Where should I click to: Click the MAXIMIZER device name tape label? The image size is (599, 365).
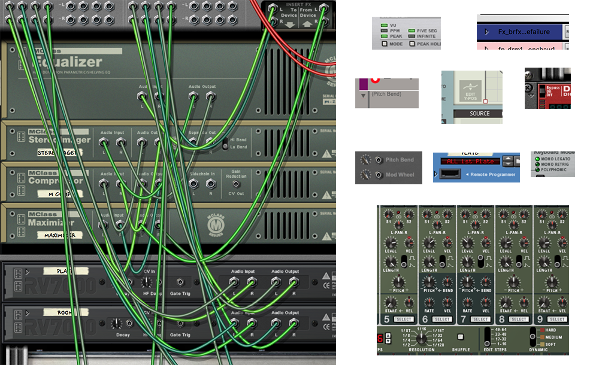pyautogui.click(x=59, y=235)
